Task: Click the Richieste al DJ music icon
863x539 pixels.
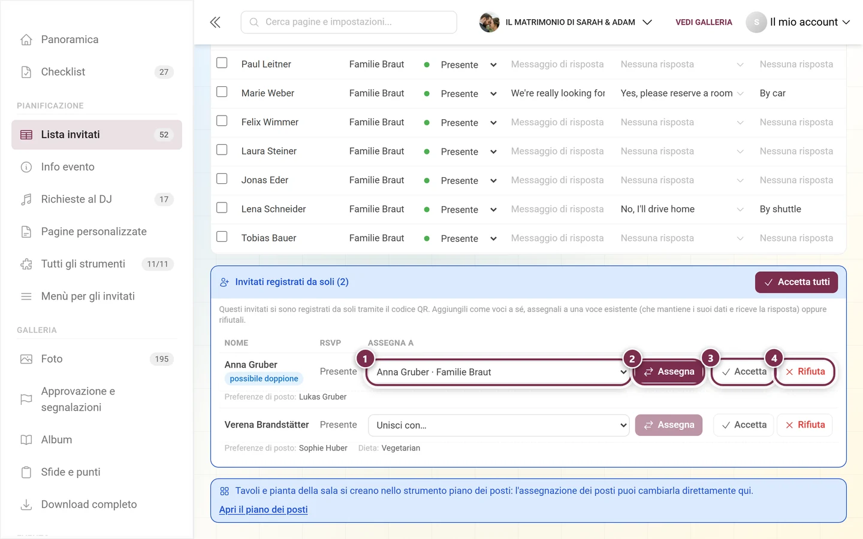Action: click(26, 199)
